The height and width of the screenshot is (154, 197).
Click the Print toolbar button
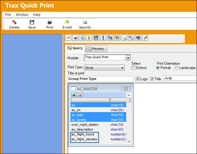click(50, 24)
